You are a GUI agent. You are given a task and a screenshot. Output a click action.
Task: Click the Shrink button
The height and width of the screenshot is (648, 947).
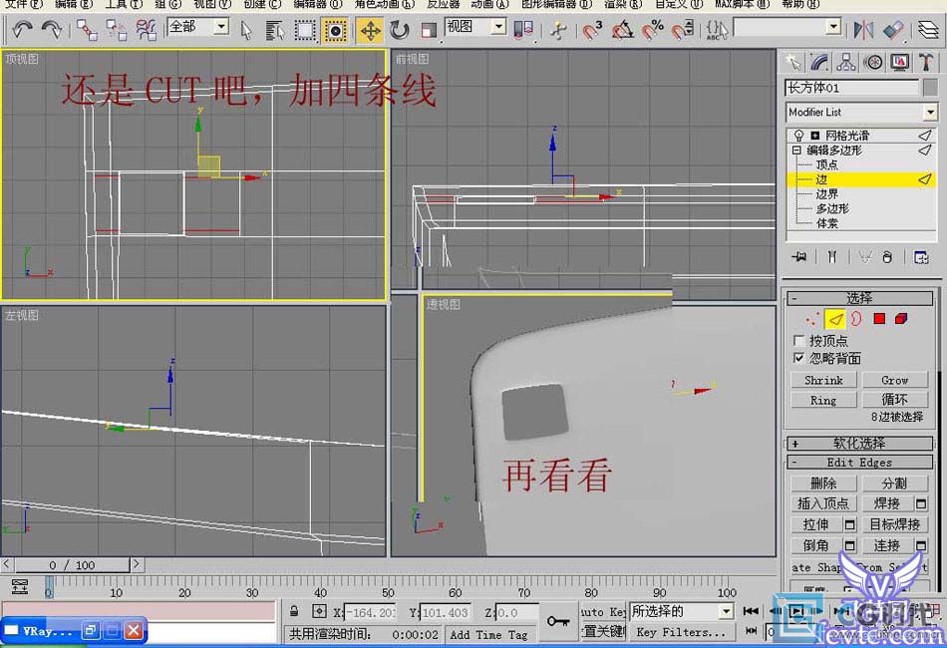pyautogui.click(x=823, y=380)
